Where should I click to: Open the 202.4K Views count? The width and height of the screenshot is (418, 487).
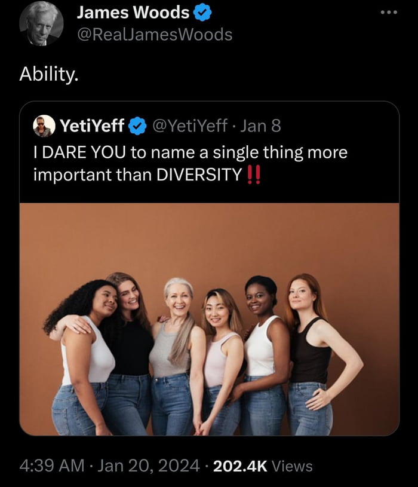click(x=262, y=465)
